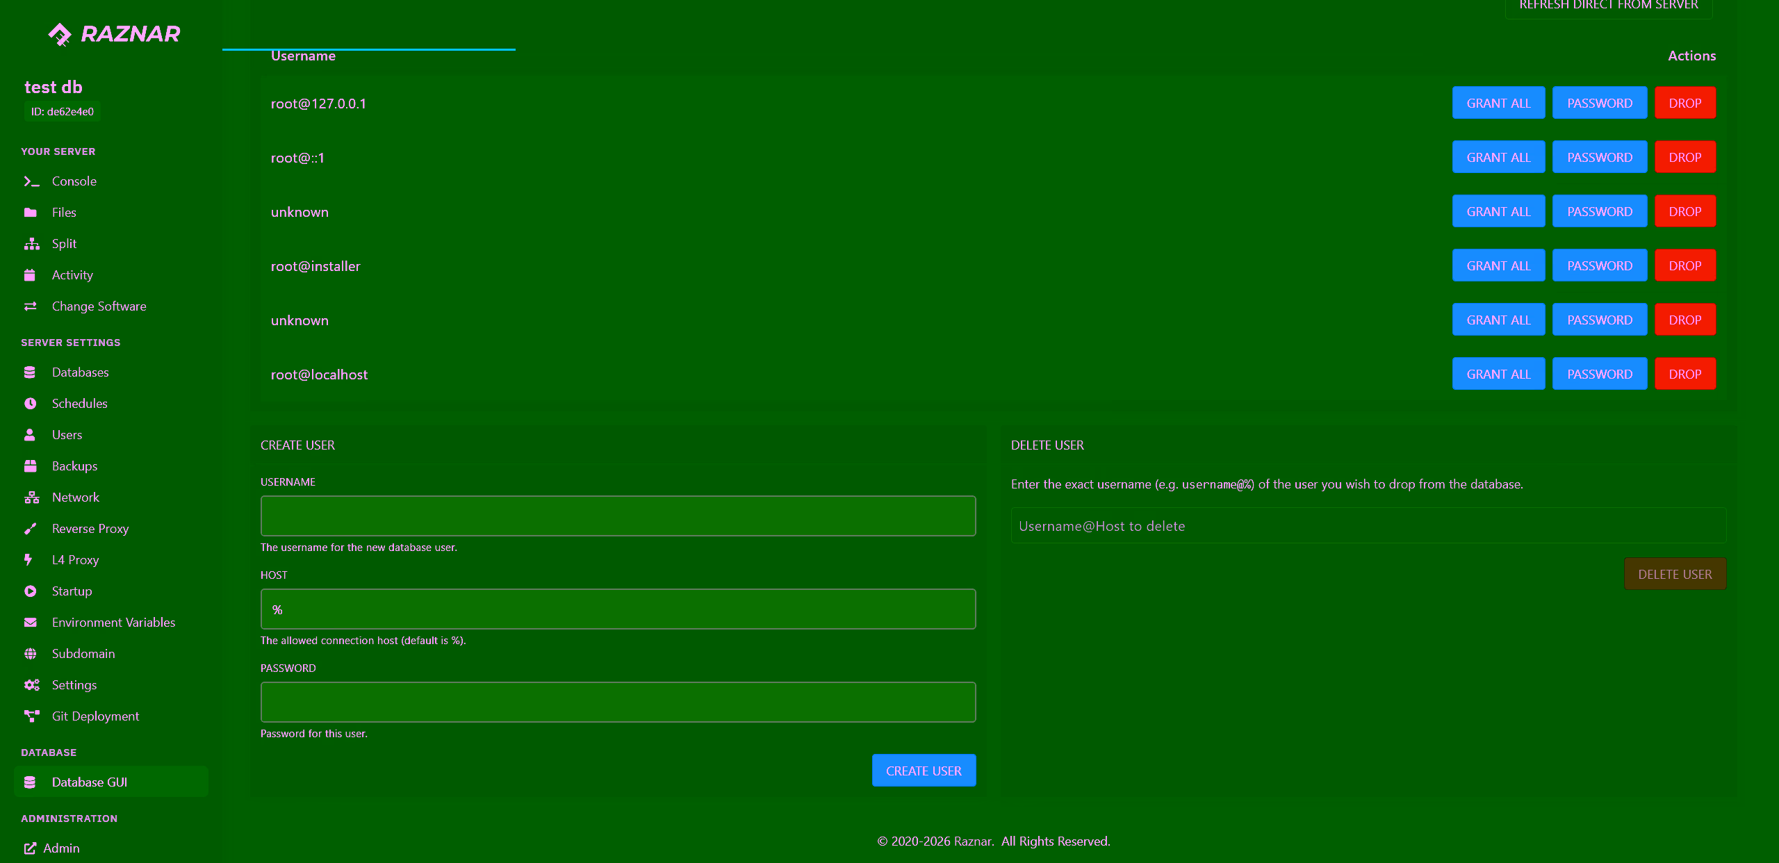
Task: Click the Delete User button
Action: (1675, 574)
